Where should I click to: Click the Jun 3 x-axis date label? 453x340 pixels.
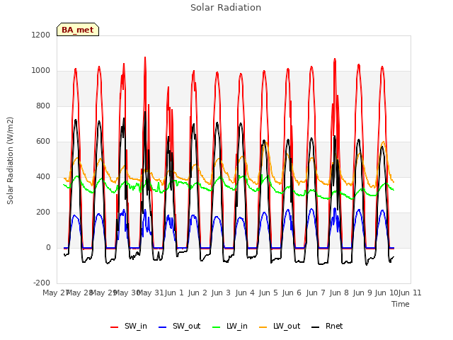(x=221, y=293)
